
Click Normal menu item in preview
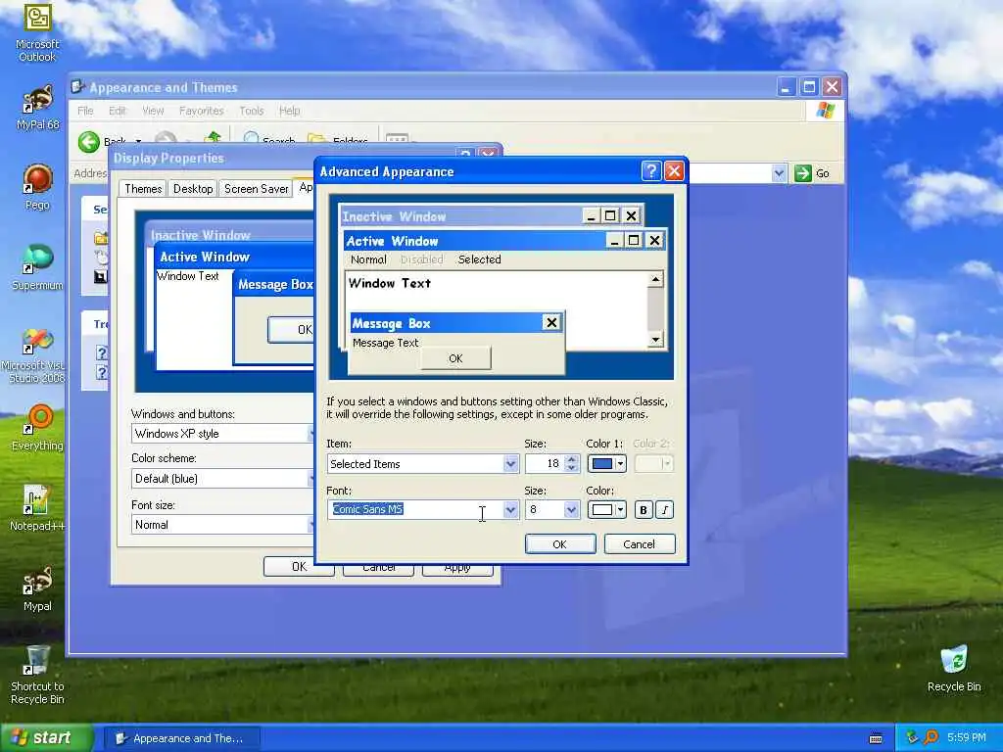pyautogui.click(x=368, y=259)
